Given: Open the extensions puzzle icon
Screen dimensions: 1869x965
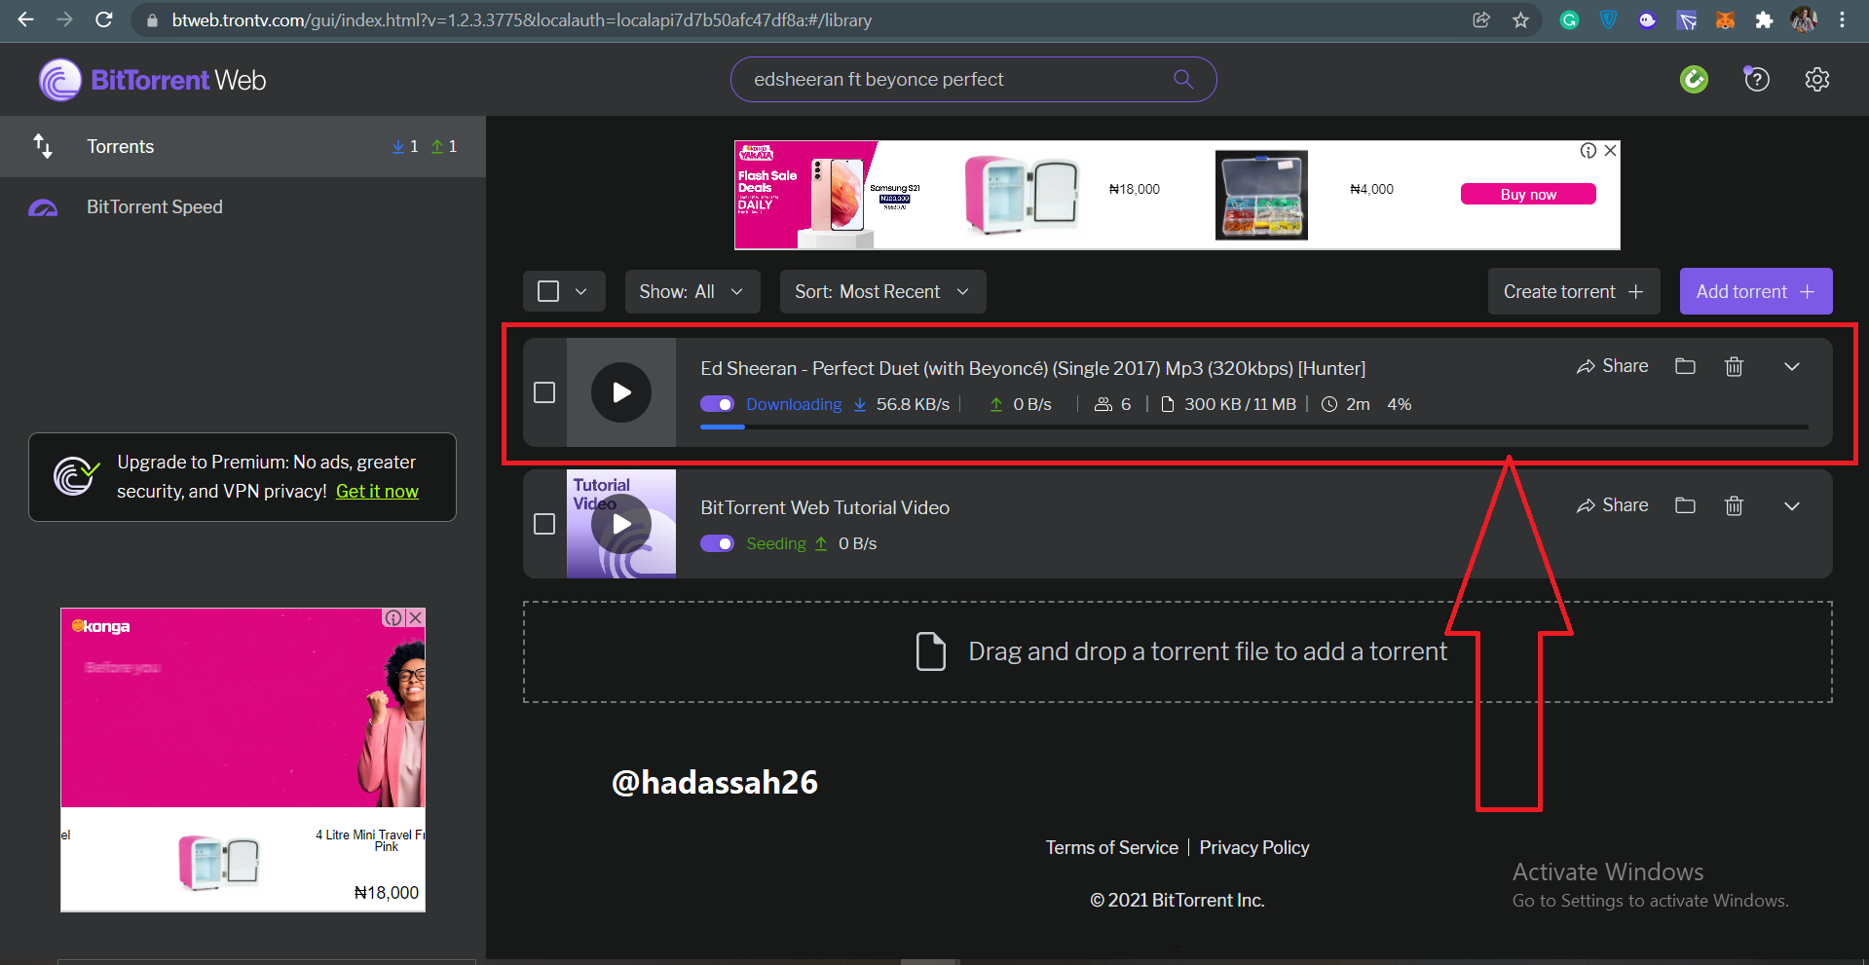Looking at the screenshot, I should 1764,19.
